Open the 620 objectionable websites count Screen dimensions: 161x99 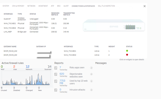point(62,74)
